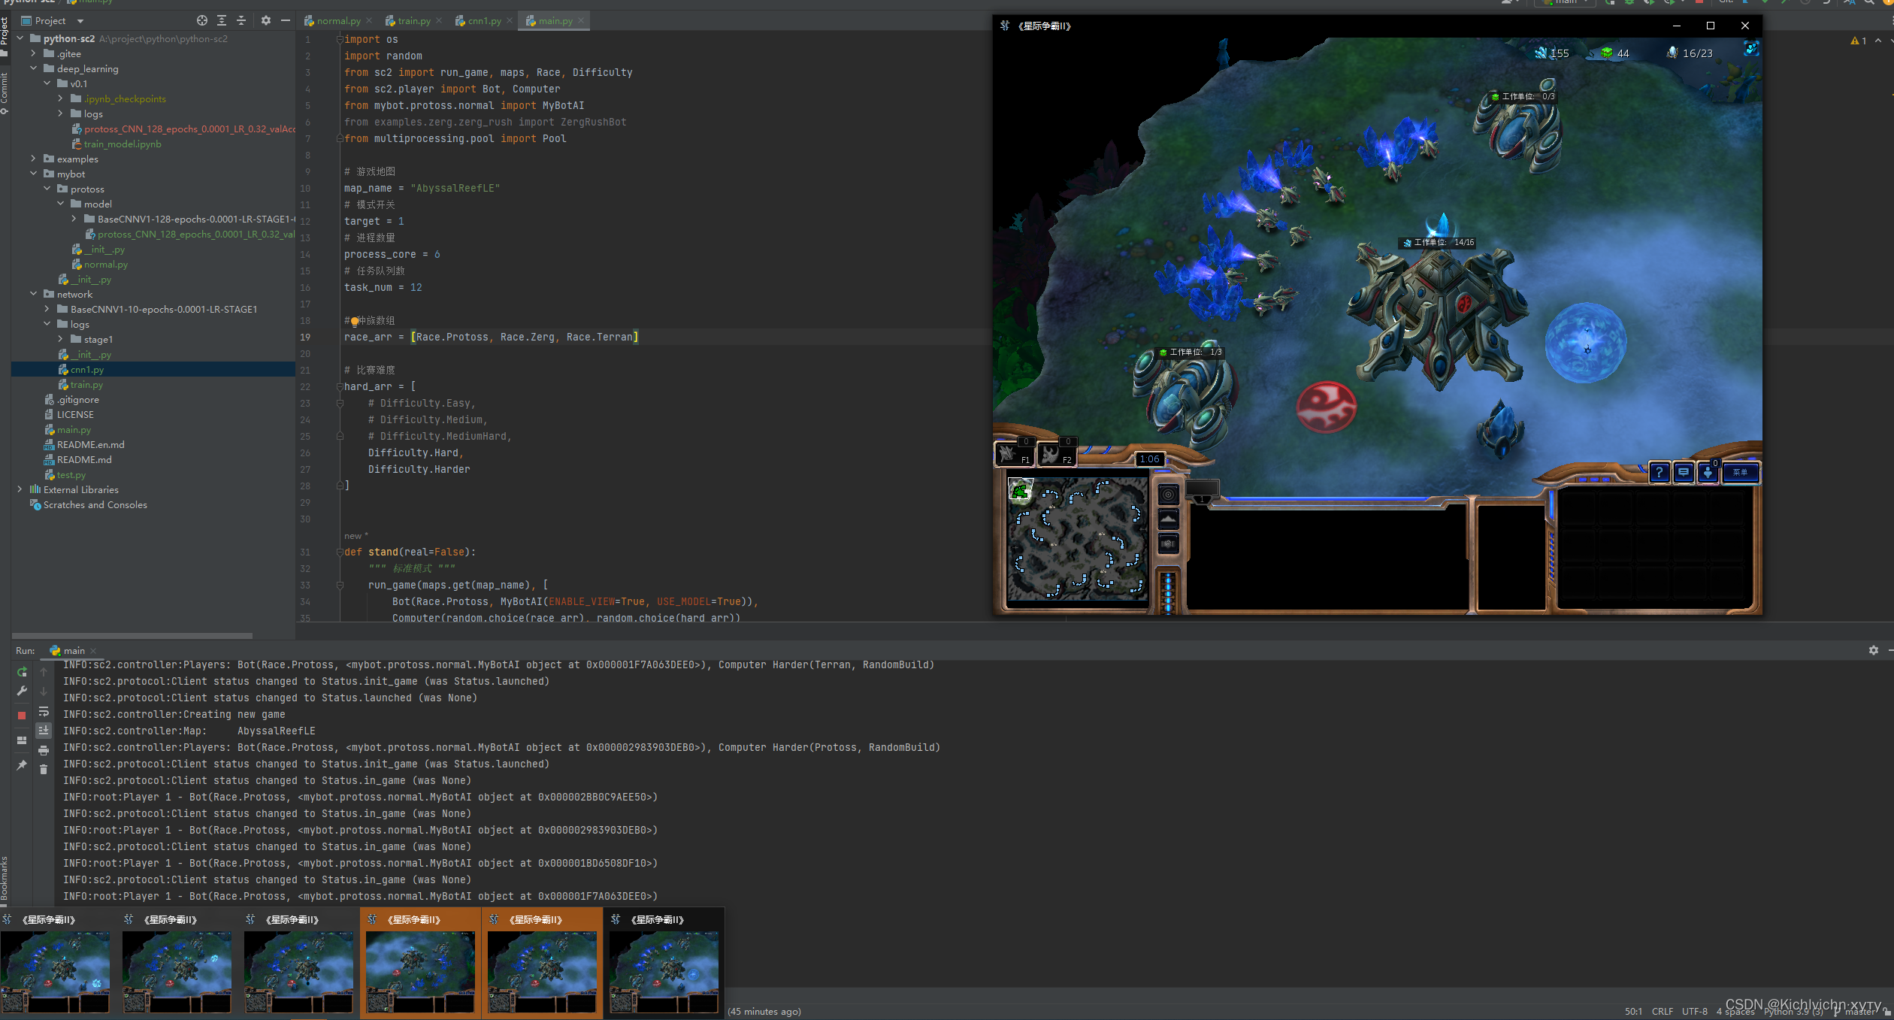This screenshot has height=1020, width=1894.
Task: Toggle soft-wrap in the Run console
Action: click(44, 711)
